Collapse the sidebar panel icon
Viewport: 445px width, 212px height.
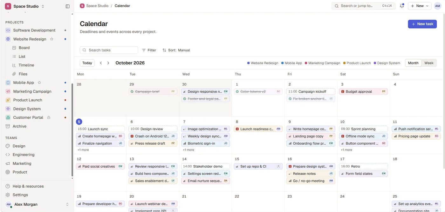coord(67,6)
